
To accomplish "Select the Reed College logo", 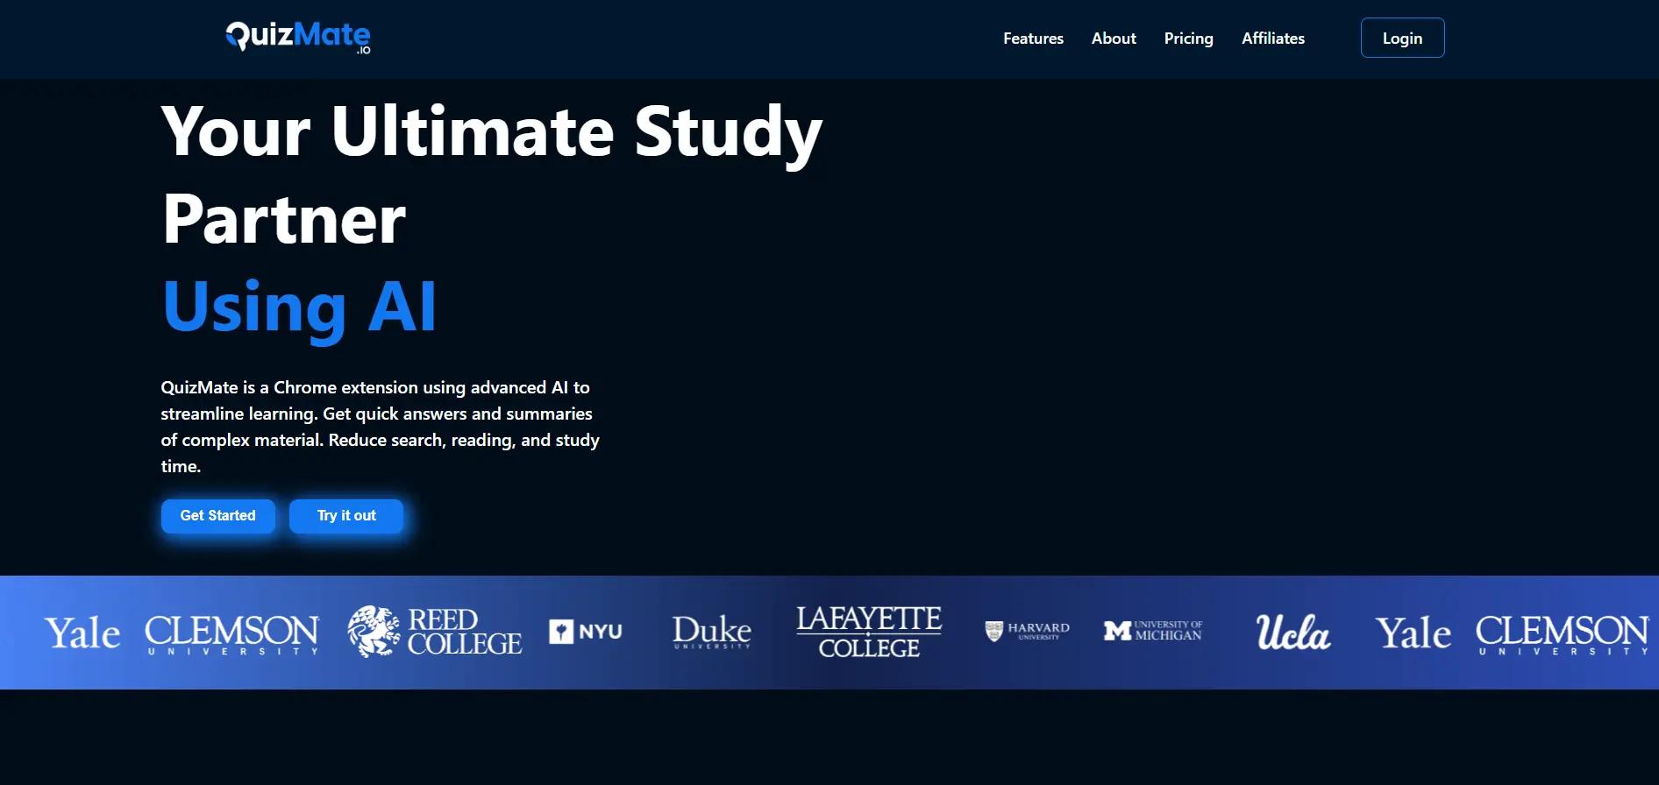I will [x=435, y=632].
